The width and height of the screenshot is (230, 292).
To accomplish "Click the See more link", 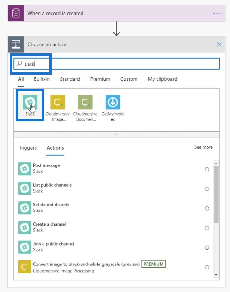I will [203, 147].
